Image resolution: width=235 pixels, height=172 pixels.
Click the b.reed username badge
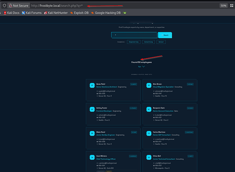134,132
